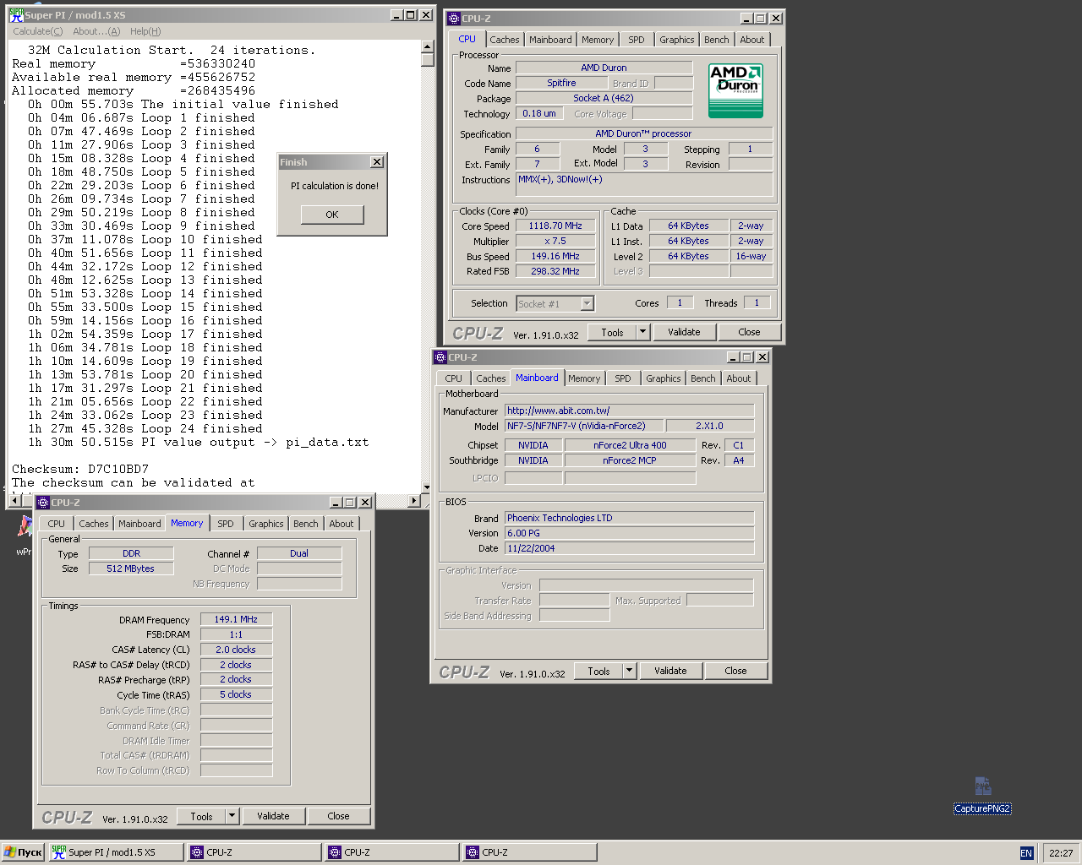1082x865 pixels.
Task: Expand the Tools dropdown arrow in the CPU window
Action: [x=642, y=333]
